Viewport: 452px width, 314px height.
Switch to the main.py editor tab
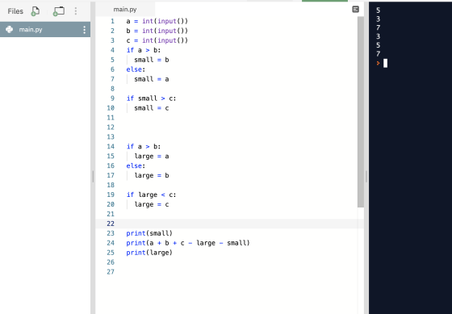(125, 10)
